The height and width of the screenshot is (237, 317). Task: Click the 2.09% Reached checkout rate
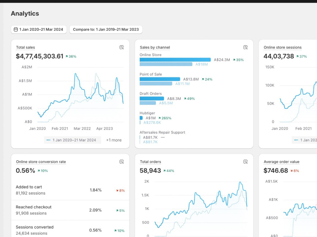click(x=95, y=210)
